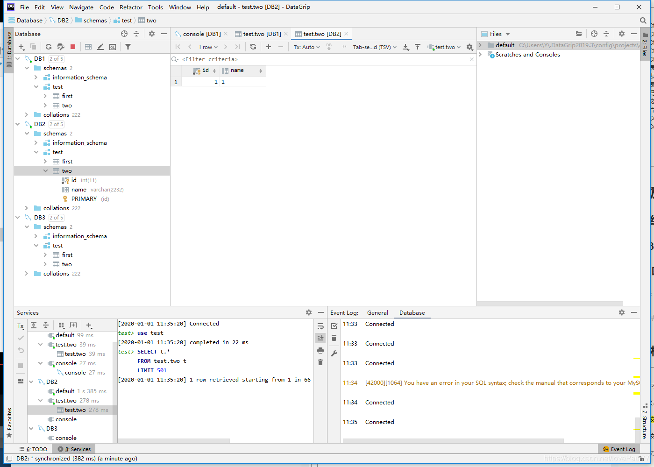Print Services output with printer icon
Viewport: 654px width, 467px height.
coord(320,350)
